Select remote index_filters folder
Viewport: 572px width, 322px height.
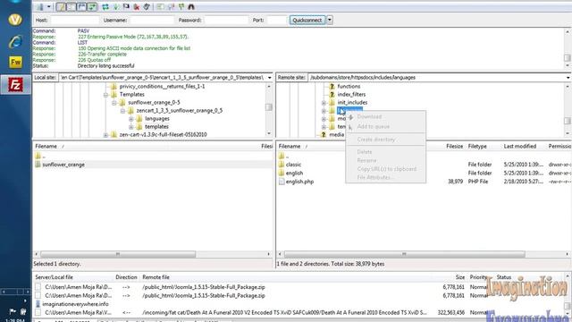pyautogui.click(x=351, y=95)
